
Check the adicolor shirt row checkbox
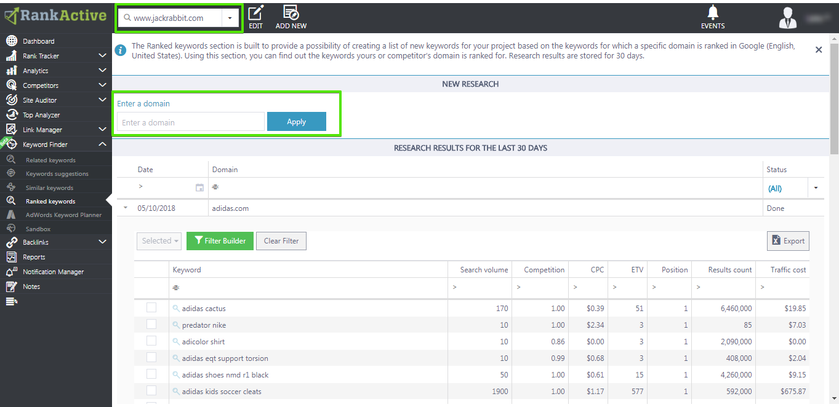[x=151, y=341]
